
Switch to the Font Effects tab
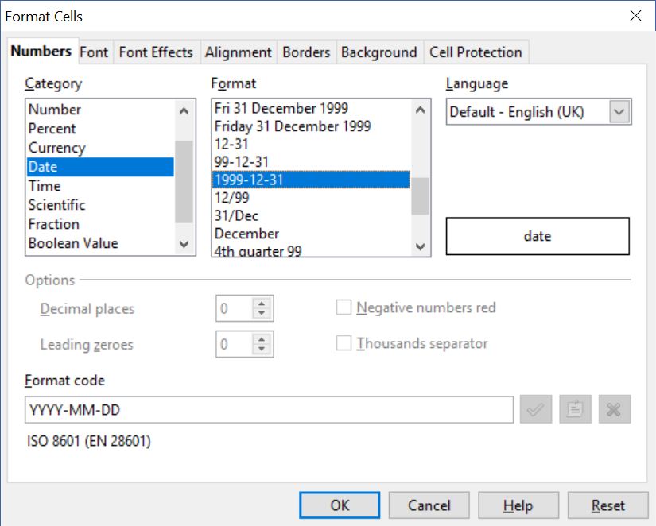click(x=156, y=52)
